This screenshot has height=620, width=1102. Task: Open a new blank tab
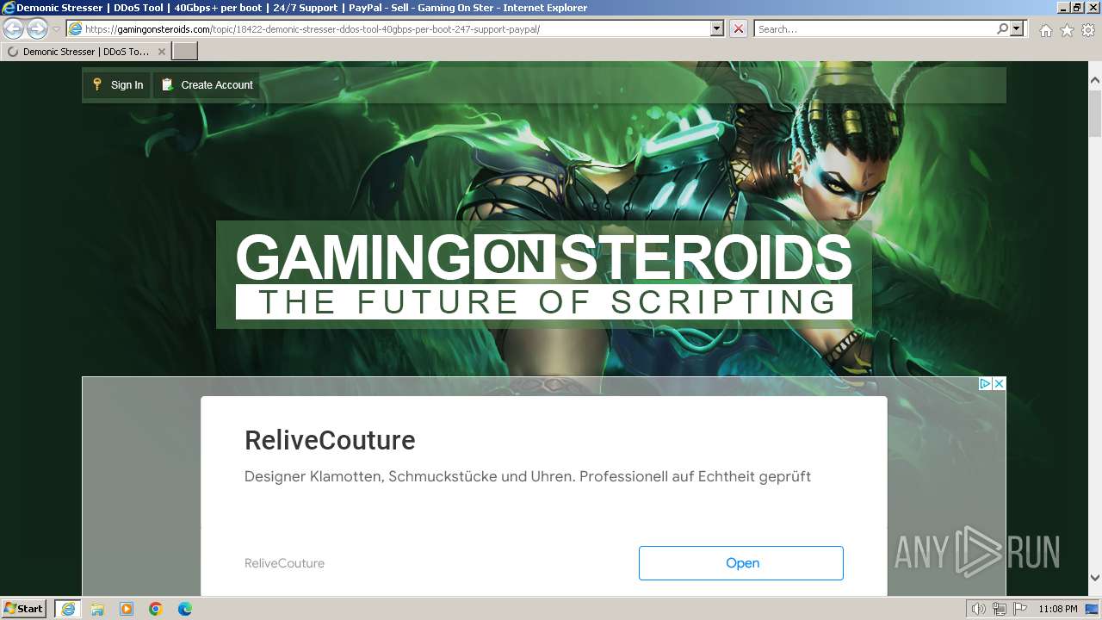tap(185, 52)
